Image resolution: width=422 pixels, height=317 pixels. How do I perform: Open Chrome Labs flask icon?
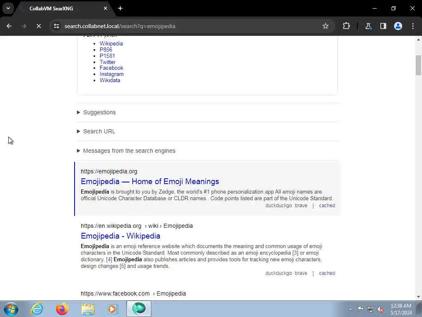coord(368,26)
